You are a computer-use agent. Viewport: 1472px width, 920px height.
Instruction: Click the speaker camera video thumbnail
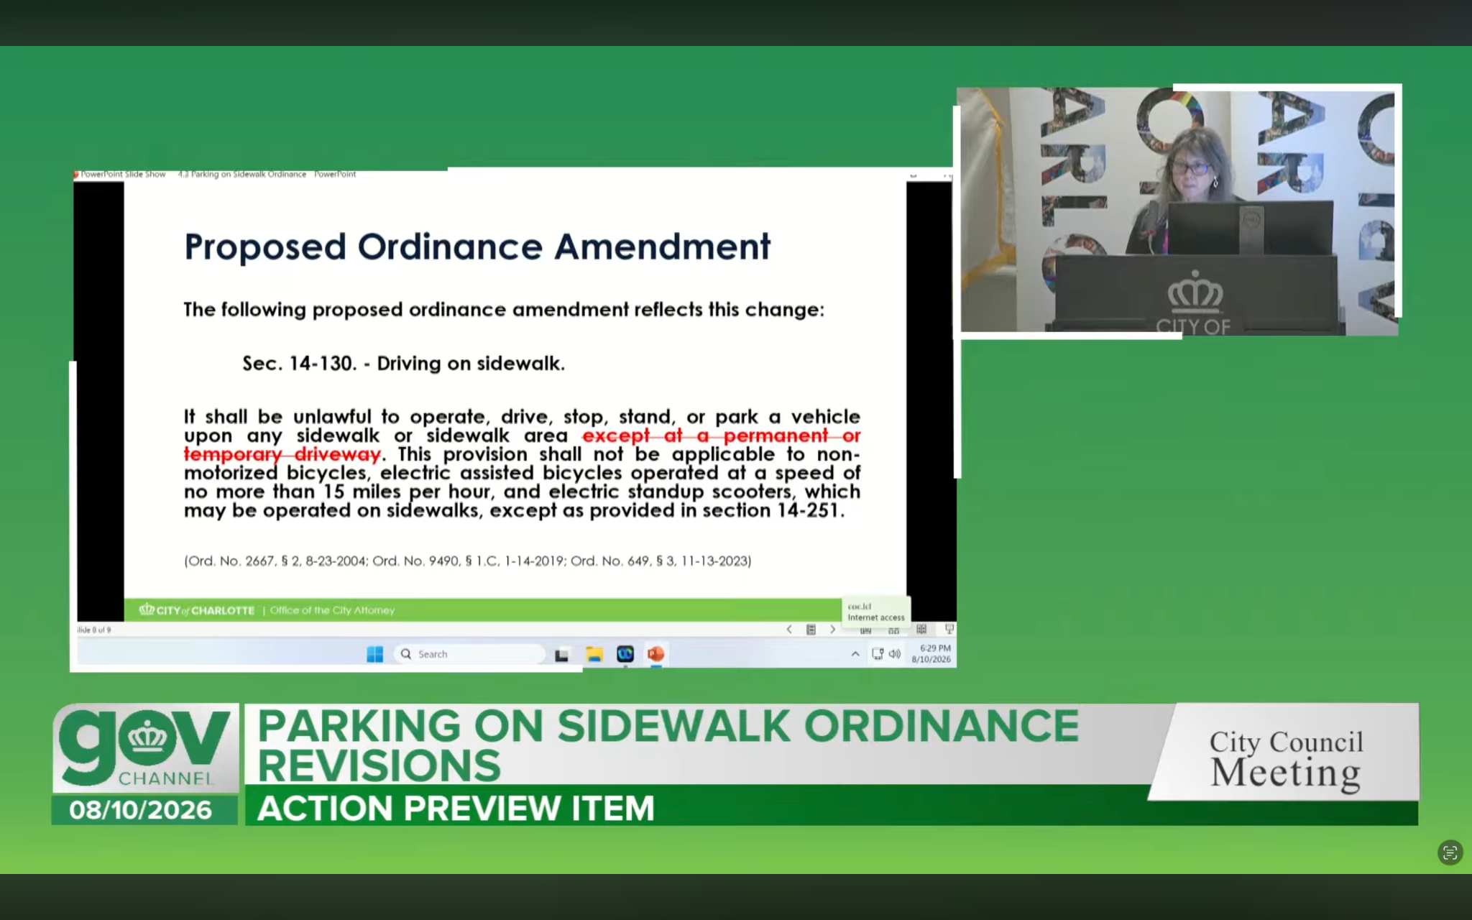1179,211
